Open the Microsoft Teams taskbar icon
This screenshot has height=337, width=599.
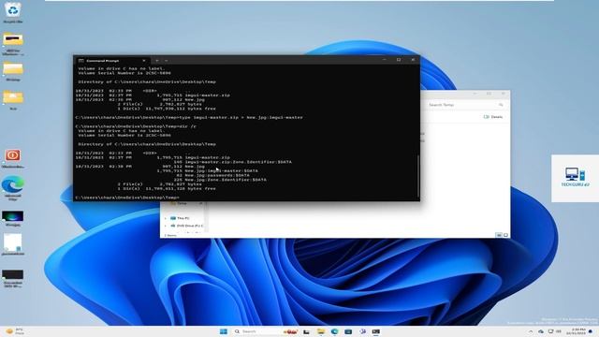click(362, 331)
